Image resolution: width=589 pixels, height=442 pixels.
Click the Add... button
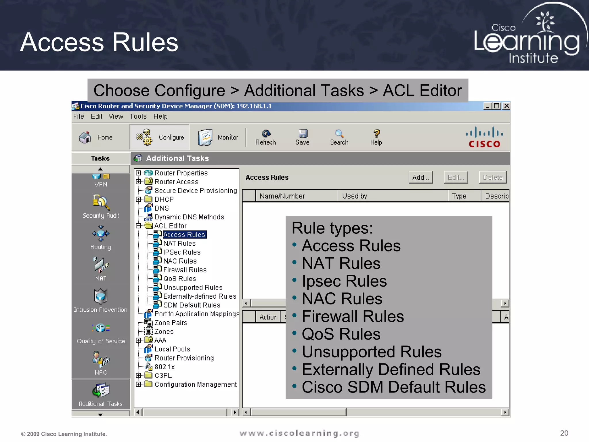pos(421,177)
